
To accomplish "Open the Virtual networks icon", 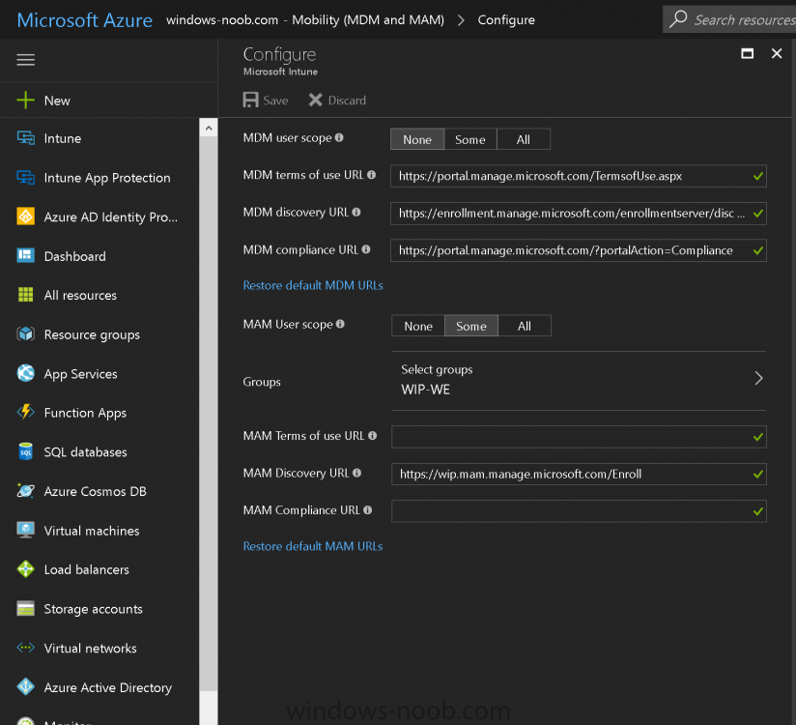I will pos(25,648).
